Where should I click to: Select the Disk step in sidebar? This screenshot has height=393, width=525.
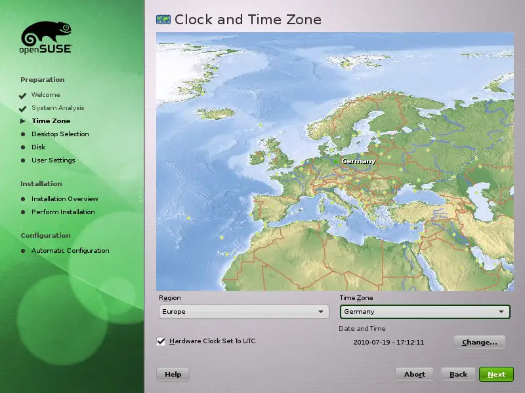coord(38,147)
